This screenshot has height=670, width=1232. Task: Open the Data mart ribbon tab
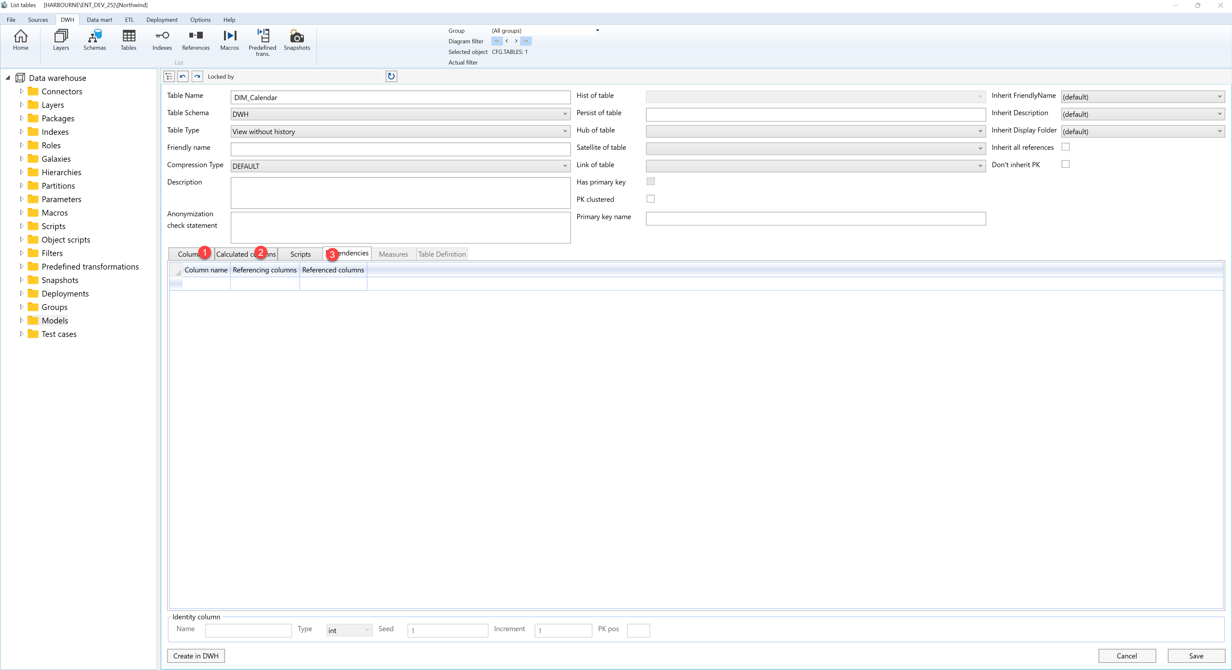(x=99, y=20)
